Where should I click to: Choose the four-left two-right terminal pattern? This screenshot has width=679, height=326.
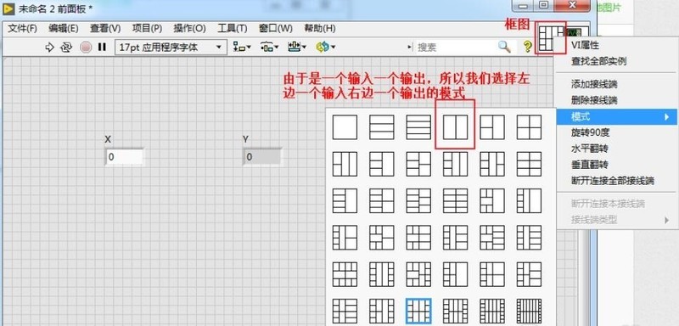[381, 200]
